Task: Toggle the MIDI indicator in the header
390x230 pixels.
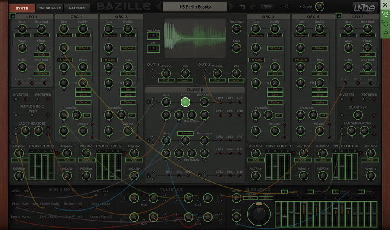Action: click(285, 7)
